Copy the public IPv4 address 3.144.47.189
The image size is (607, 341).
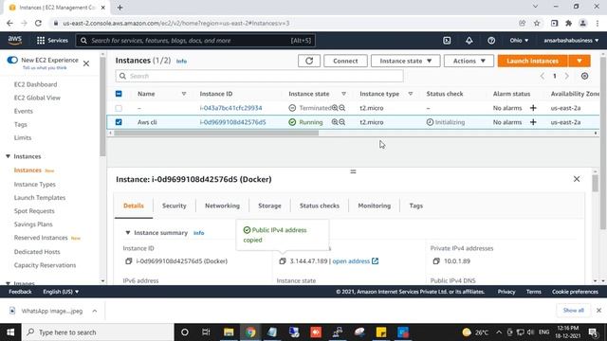(283, 261)
